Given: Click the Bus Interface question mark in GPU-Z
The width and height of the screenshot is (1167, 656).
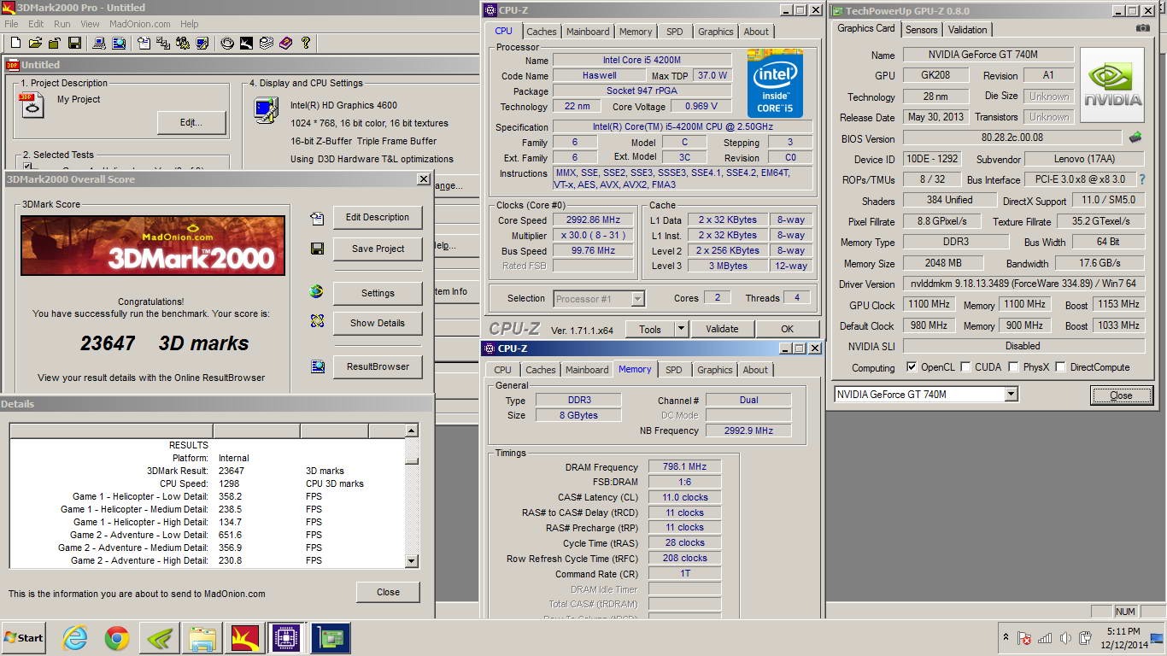Looking at the screenshot, I should (1142, 179).
